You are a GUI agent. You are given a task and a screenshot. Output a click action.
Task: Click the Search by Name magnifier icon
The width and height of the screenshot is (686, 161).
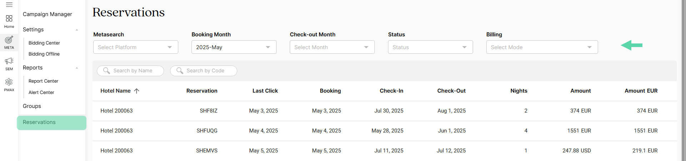click(106, 71)
